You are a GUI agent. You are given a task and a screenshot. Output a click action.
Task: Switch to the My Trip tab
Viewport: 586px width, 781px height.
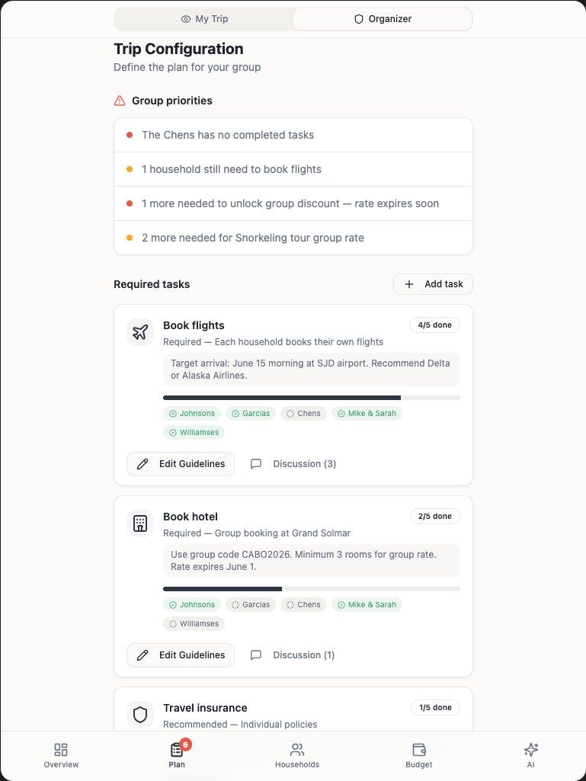204,19
